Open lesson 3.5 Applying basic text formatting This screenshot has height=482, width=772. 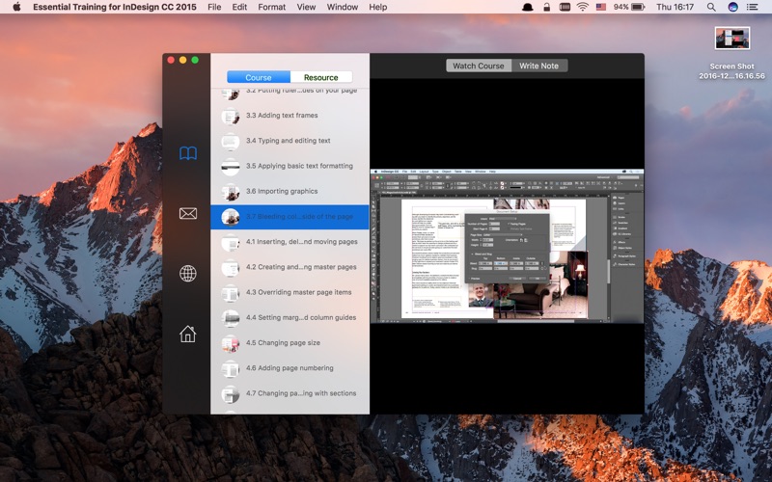point(290,166)
